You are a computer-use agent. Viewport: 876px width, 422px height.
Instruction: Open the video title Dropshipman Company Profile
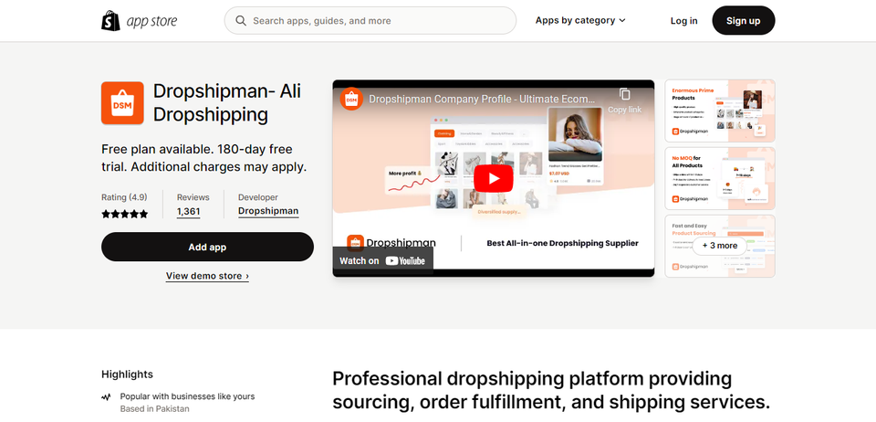click(482, 99)
